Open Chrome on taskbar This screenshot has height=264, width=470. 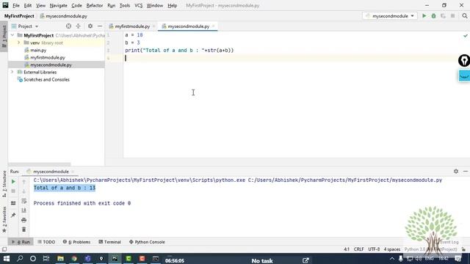coord(74,259)
